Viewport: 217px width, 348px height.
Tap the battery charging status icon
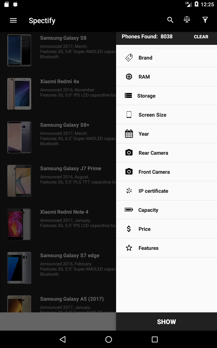click(x=196, y=4)
